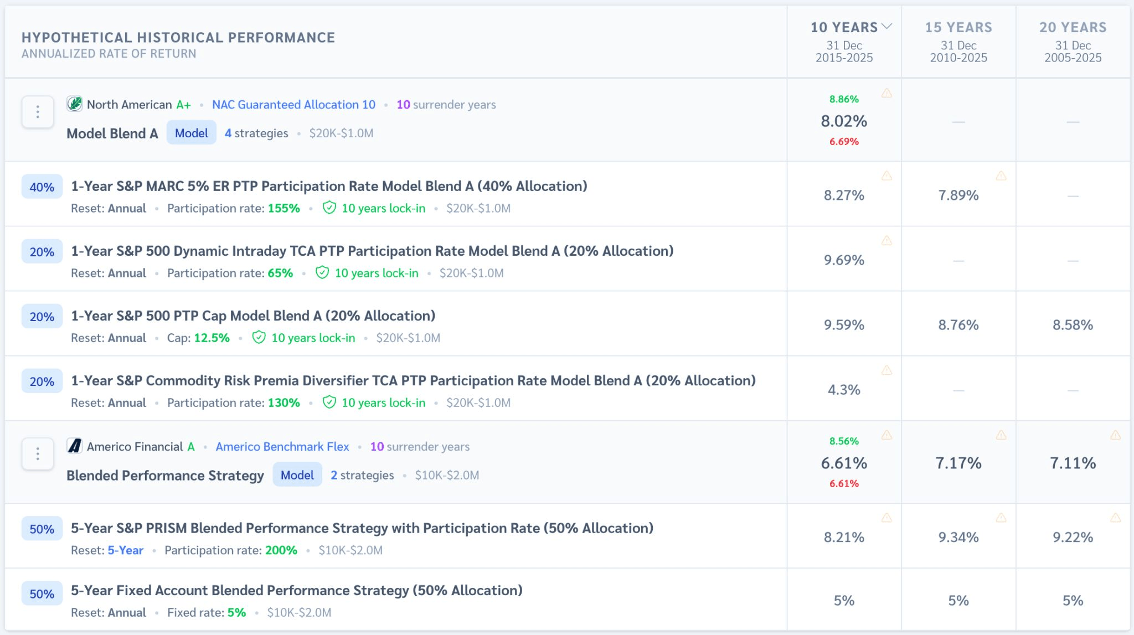Click lock-in shield icon in Commodity Risk Premia row
This screenshot has width=1134, height=635.
(329, 402)
